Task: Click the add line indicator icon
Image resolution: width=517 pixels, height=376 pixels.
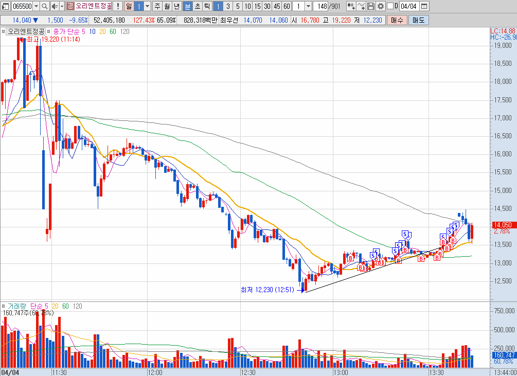Action: click(x=361, y=6)
